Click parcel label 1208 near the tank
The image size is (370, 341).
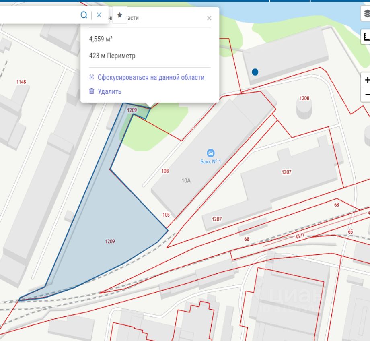tap(304, 98)
